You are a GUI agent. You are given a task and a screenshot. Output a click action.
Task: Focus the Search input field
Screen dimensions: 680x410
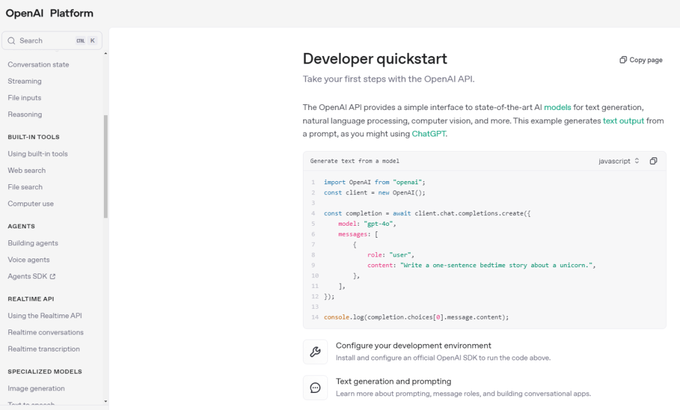click(x=52, y=41)
